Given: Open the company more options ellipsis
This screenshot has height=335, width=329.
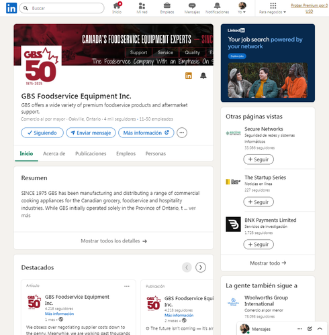Looking at the screenshot, I should (182, 133).
